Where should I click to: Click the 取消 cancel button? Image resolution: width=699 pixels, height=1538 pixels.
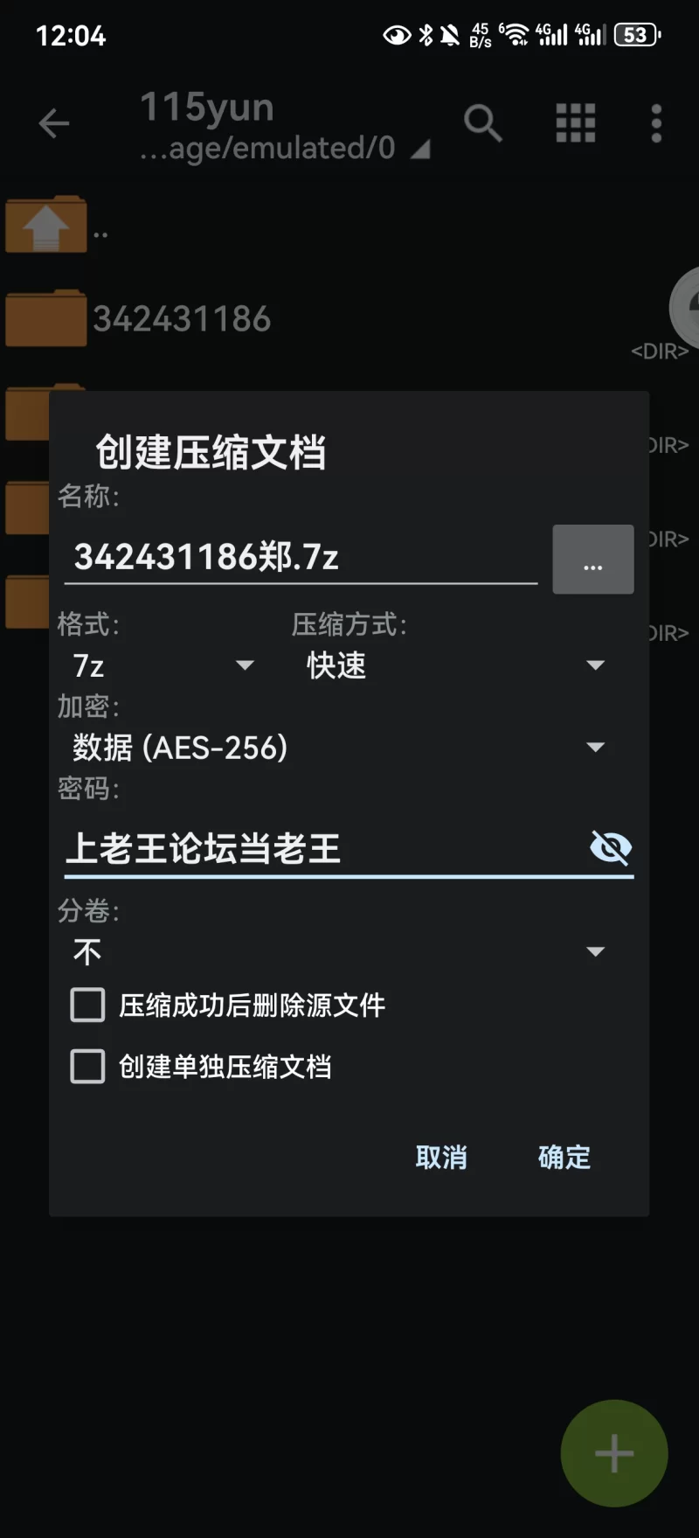tap(441, 1158)
